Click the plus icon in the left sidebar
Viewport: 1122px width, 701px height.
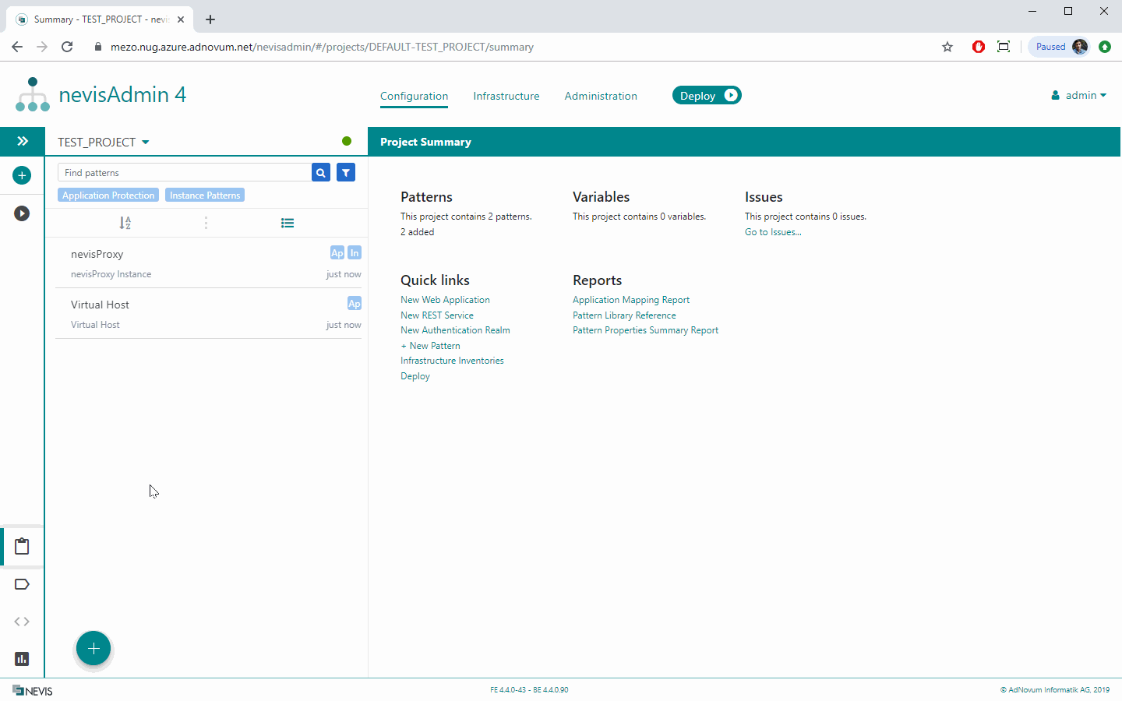pyautogui.click(x=22, y=175)
